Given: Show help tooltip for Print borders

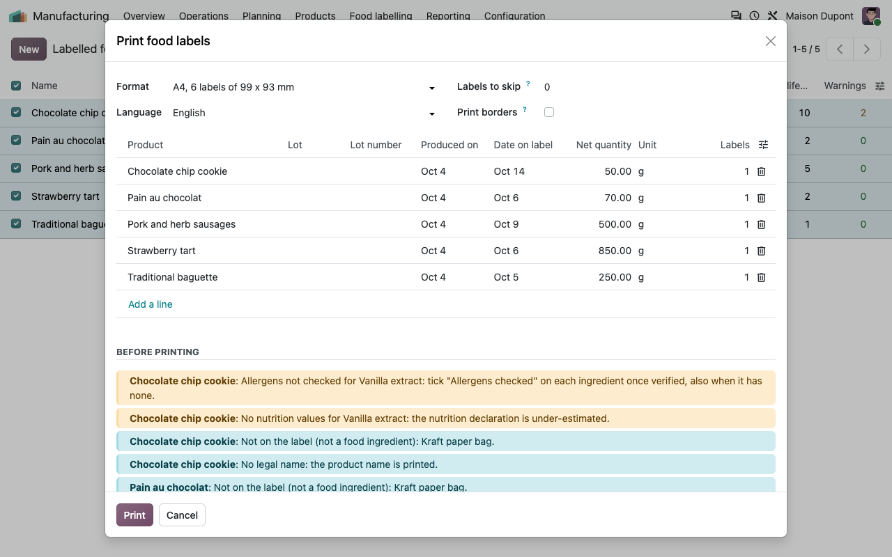Looking at the screenshot, I should (524, 110).
